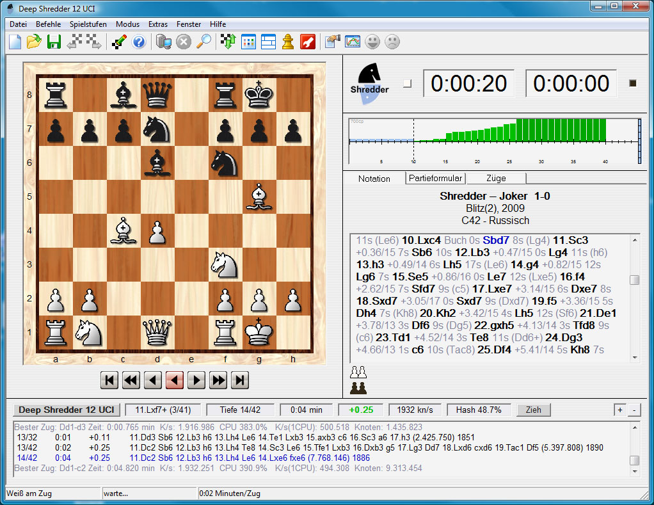Flip the board with the green arrows icon
The image size is (654, 505).
pos(228,42)
